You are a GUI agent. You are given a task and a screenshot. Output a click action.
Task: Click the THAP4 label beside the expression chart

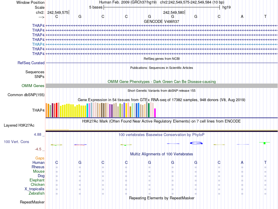(x=38, y=110)
